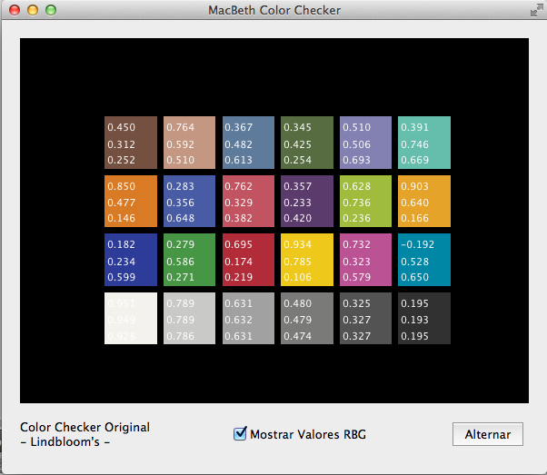547x475 pixels.
Task: Pick the blue-gray swatch starting with 0.367
Action: coord(248,143)
